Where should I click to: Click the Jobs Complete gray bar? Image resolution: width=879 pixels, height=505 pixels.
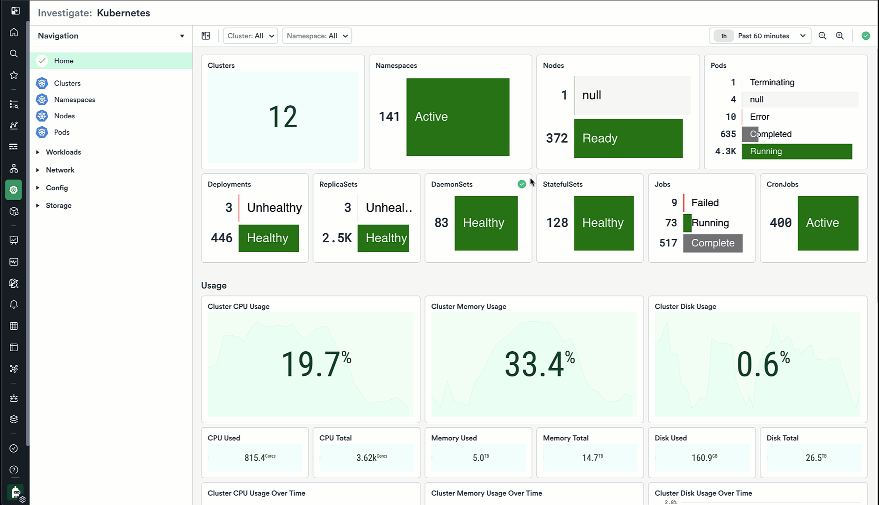tap(713, 243)
